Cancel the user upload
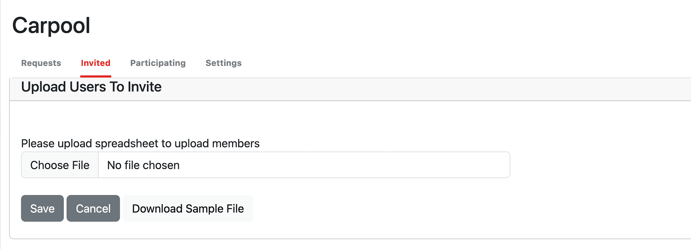Viewport: 691px width, 249px height. click(x=93, y=208)
